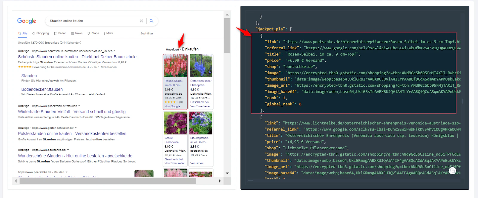The image size is (478, 198).
Task: Open 'Winterharte Stauden-Vielfalt' ad link
Action: pos(72,112)
